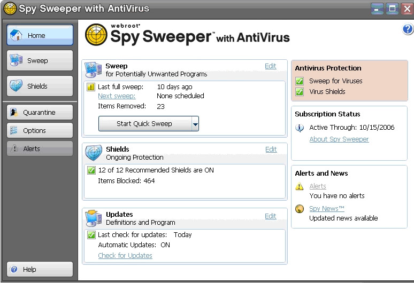
Task: Click the Help button in sidebar
Action: (x=40, y=270)
